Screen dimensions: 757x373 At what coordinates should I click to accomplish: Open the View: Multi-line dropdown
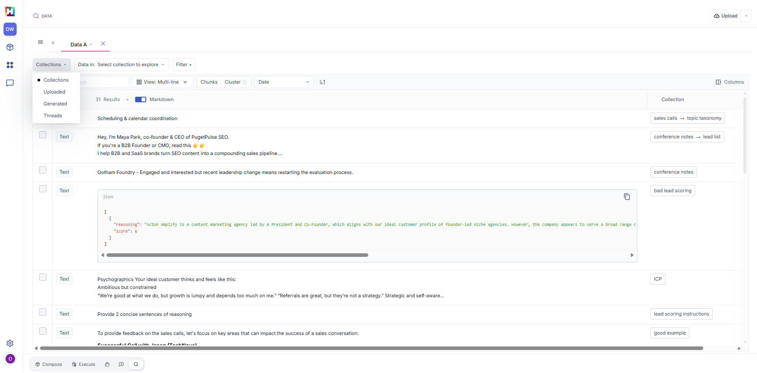coord(162,82)
